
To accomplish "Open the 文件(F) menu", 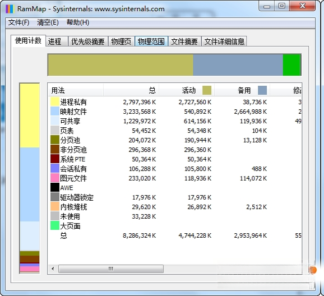I will point(18,22).
